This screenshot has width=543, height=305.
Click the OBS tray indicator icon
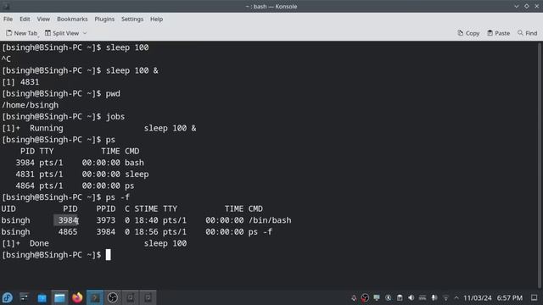tap(365, 297)
